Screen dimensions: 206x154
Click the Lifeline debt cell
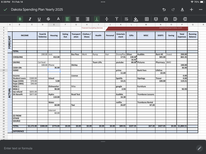(161, 70)
